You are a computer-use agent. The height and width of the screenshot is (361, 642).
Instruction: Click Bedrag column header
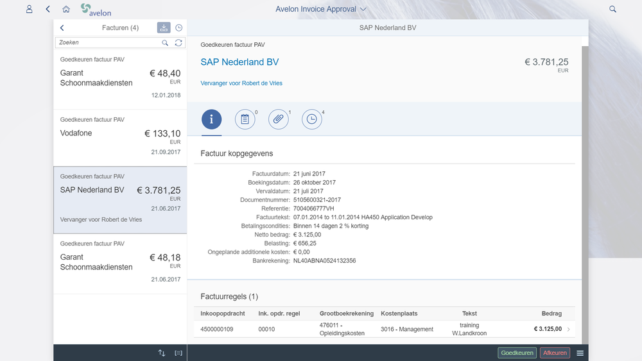pyautogui.click(x=551, y=314)
